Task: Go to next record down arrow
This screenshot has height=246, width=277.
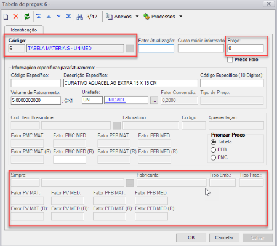Action: click(58, 16)
